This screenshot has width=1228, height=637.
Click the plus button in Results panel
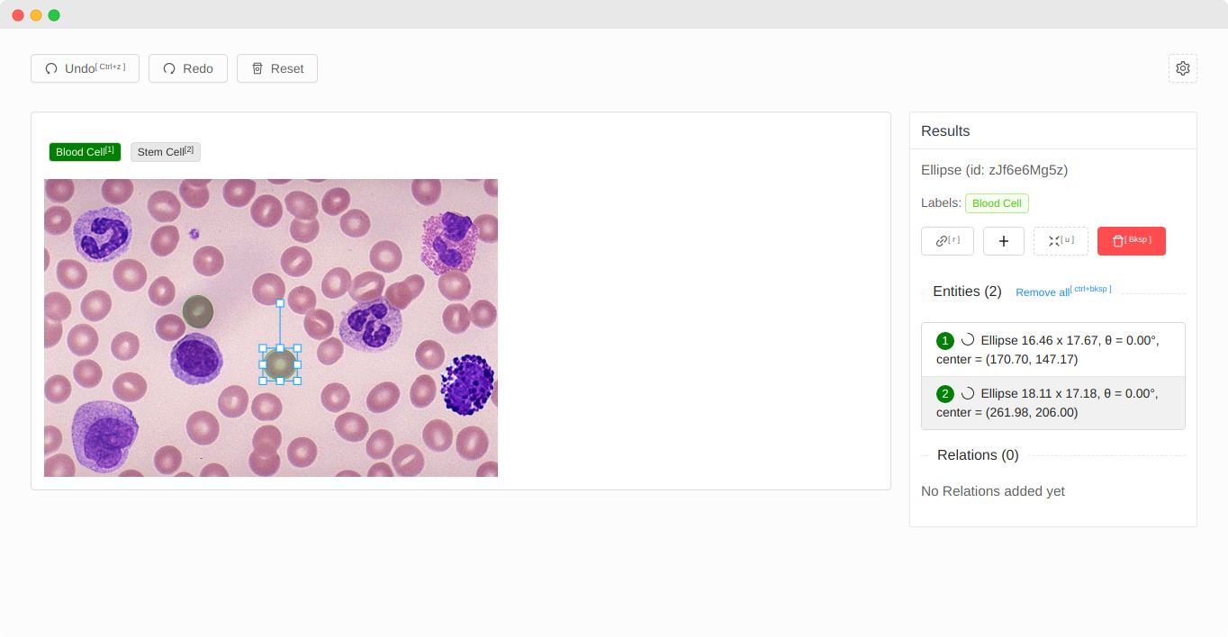(x=1003, y=241)
